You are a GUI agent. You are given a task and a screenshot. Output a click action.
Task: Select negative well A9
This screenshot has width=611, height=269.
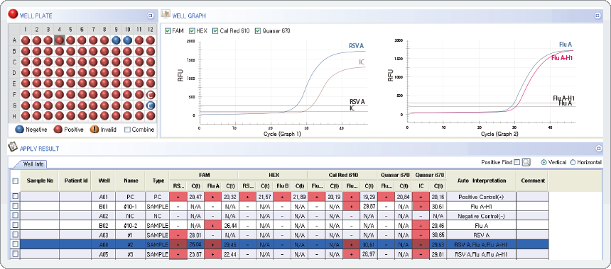coord(116,40)
